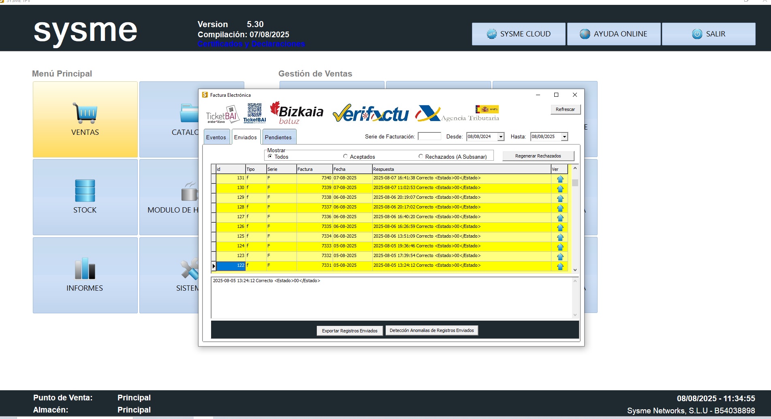The width and height of the screenshot is (771, 419).
Task: Select Rechazados (A Subsanar) radio option
Action: click(421, 156)
